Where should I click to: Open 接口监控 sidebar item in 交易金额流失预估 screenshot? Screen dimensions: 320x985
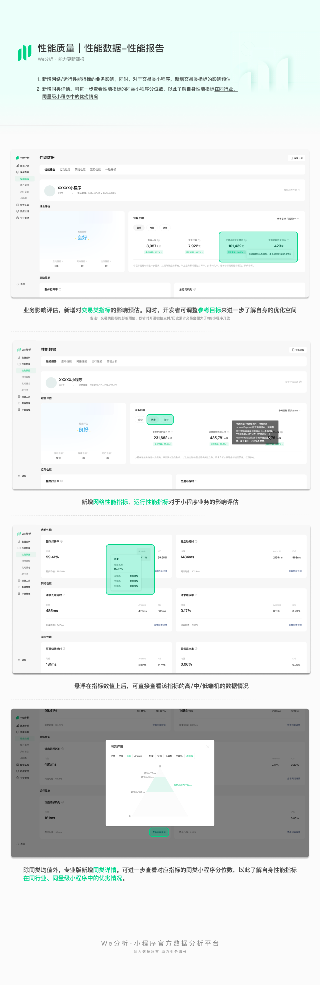(24, 185)
